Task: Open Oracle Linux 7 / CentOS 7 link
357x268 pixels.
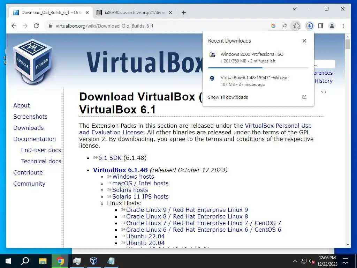Action: [204, 223]
